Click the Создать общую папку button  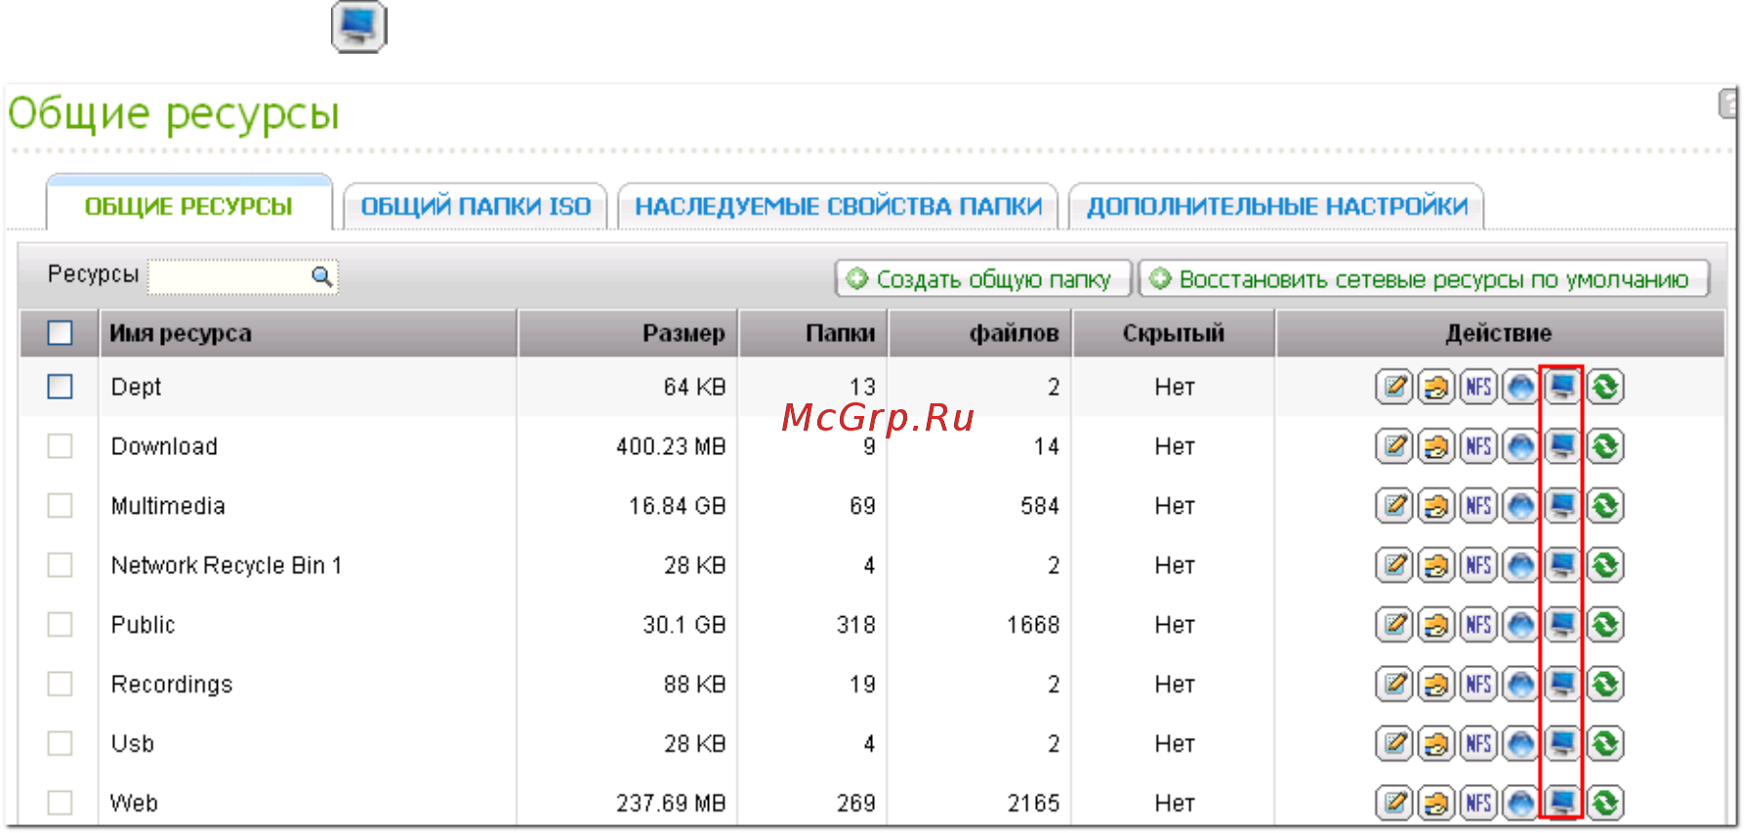(x=982, y=278)
